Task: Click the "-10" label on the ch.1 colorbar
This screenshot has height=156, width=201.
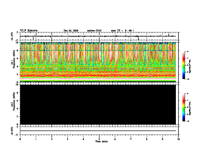Action: [188, 79]
